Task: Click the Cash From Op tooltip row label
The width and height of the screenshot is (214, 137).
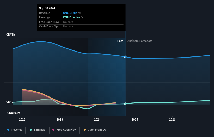Action: (48, 27)
